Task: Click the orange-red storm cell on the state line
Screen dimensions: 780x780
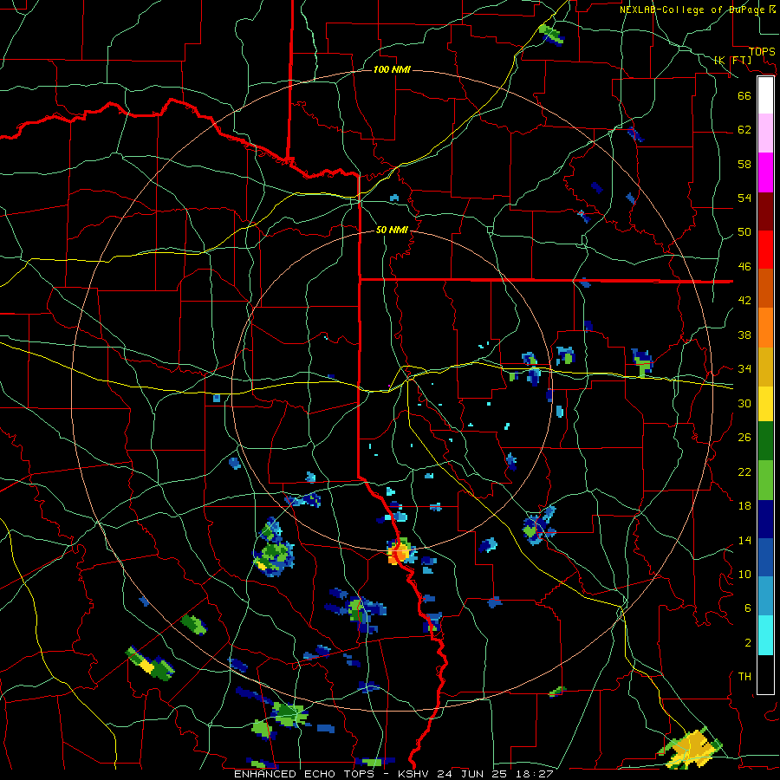Action: [x=400, y=552]
